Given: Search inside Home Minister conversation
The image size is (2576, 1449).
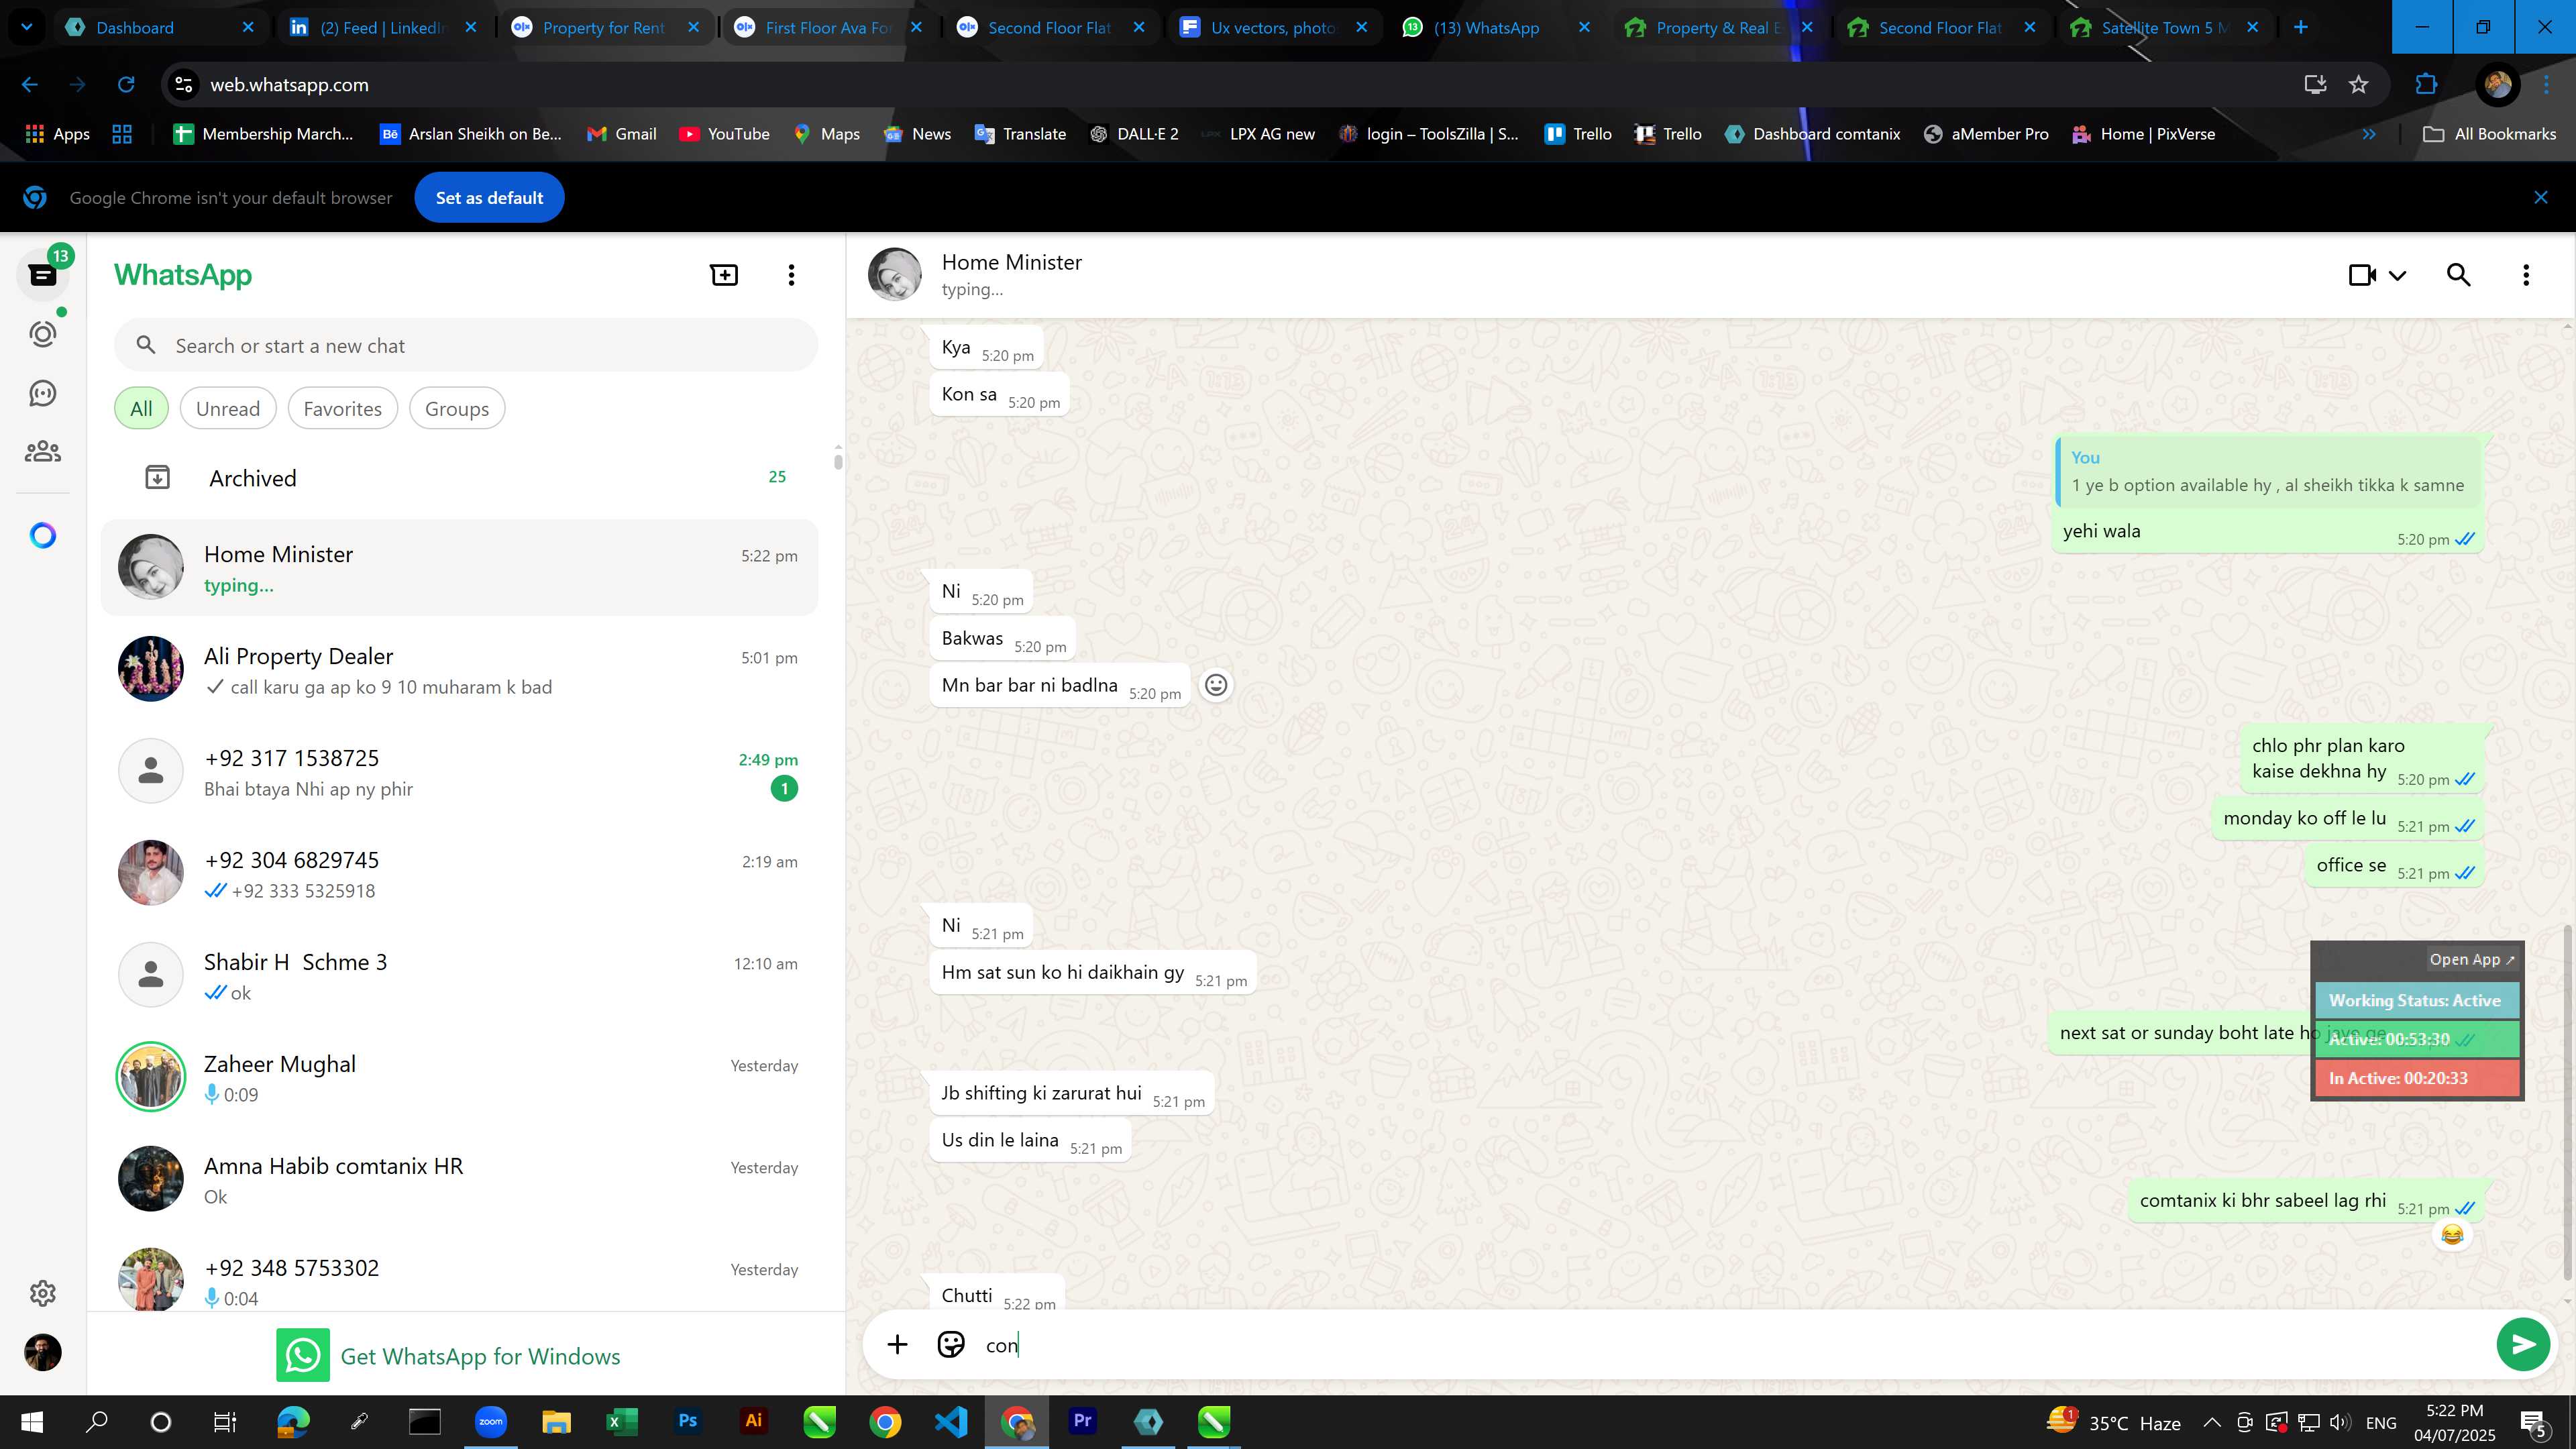Looking at the screenshot, I should coord(2458,275).
